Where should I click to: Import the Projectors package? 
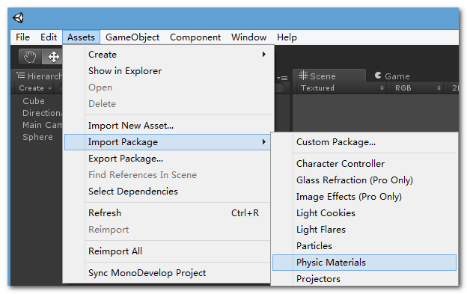point(364,279)
